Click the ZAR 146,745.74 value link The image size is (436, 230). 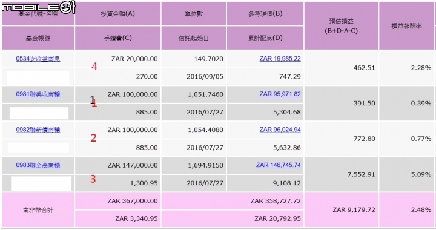pyautogui.click(x=279, y=165)
